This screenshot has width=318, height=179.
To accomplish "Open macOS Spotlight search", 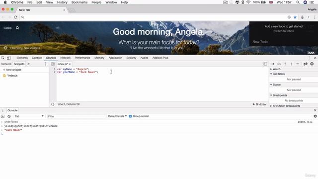I will pos(298,2).
